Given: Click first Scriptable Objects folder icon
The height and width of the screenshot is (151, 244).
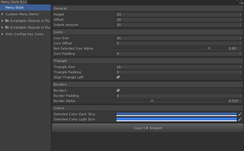Looking at the screenshot, I should 7,21.
